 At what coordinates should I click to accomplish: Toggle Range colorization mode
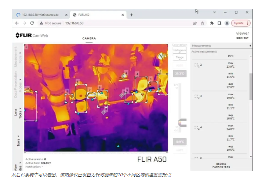(x=179, y=57)
